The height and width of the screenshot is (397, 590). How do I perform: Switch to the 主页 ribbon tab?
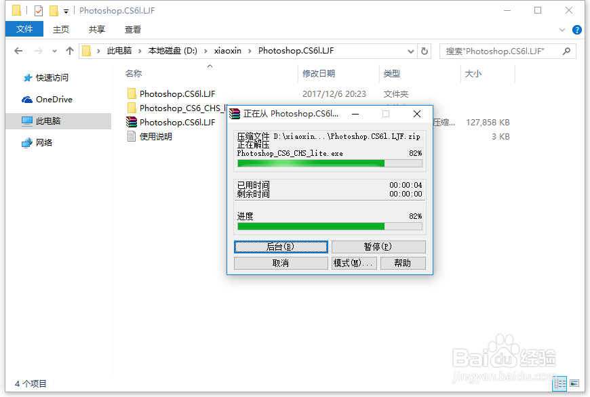click(x=61, y=29)
